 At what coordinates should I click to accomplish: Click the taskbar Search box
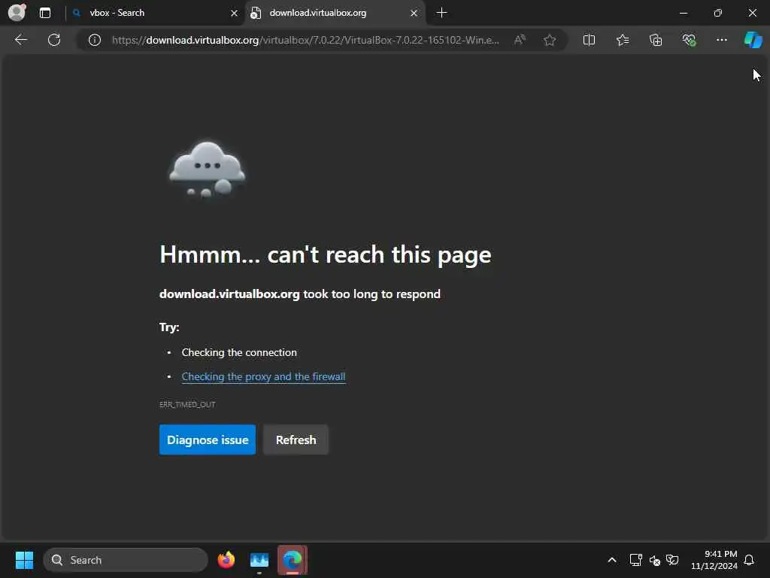(126, 560)
